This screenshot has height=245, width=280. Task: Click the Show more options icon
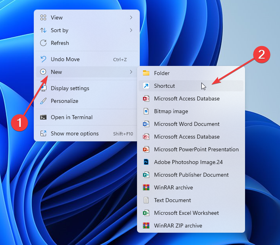tap(43, 133)
